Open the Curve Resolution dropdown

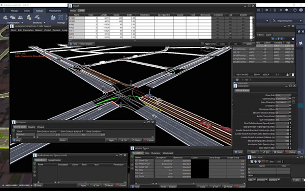click(x=283, y=120)
